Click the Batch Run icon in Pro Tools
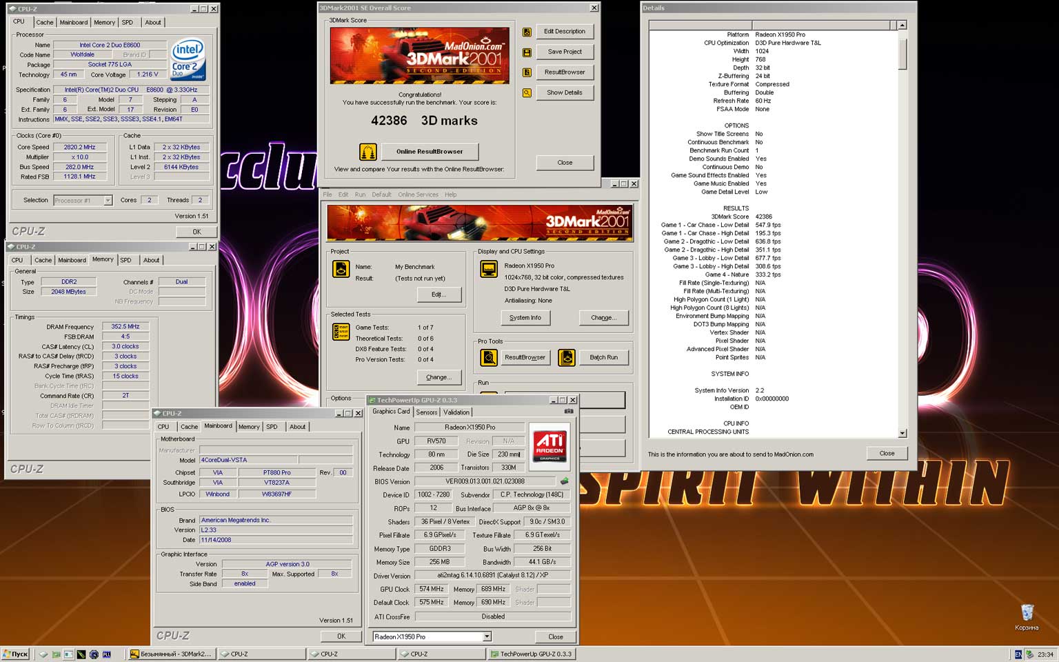The width and height of the screenshot is (1059, 662). point(567,357)
